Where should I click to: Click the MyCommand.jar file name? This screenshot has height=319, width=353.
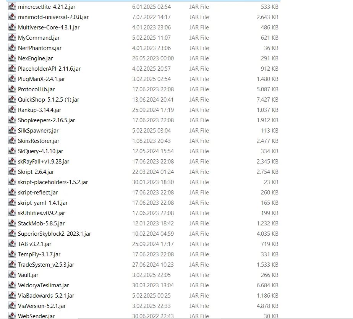[39, 38]
